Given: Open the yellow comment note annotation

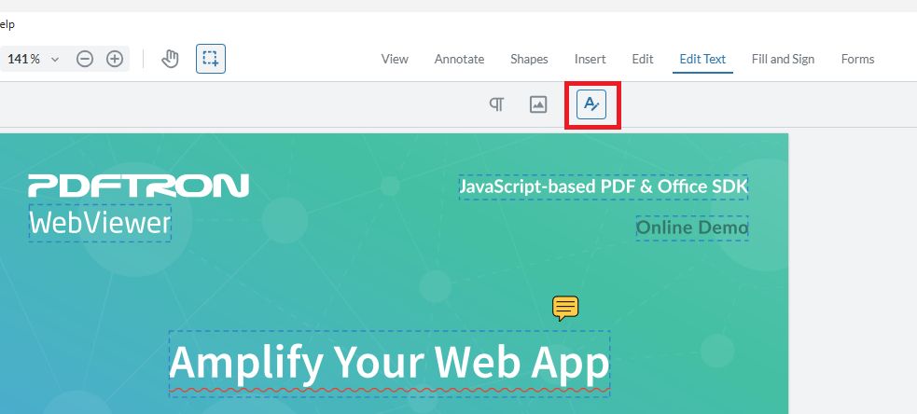Looking at the screenshot, I should [x=565, y=308].
